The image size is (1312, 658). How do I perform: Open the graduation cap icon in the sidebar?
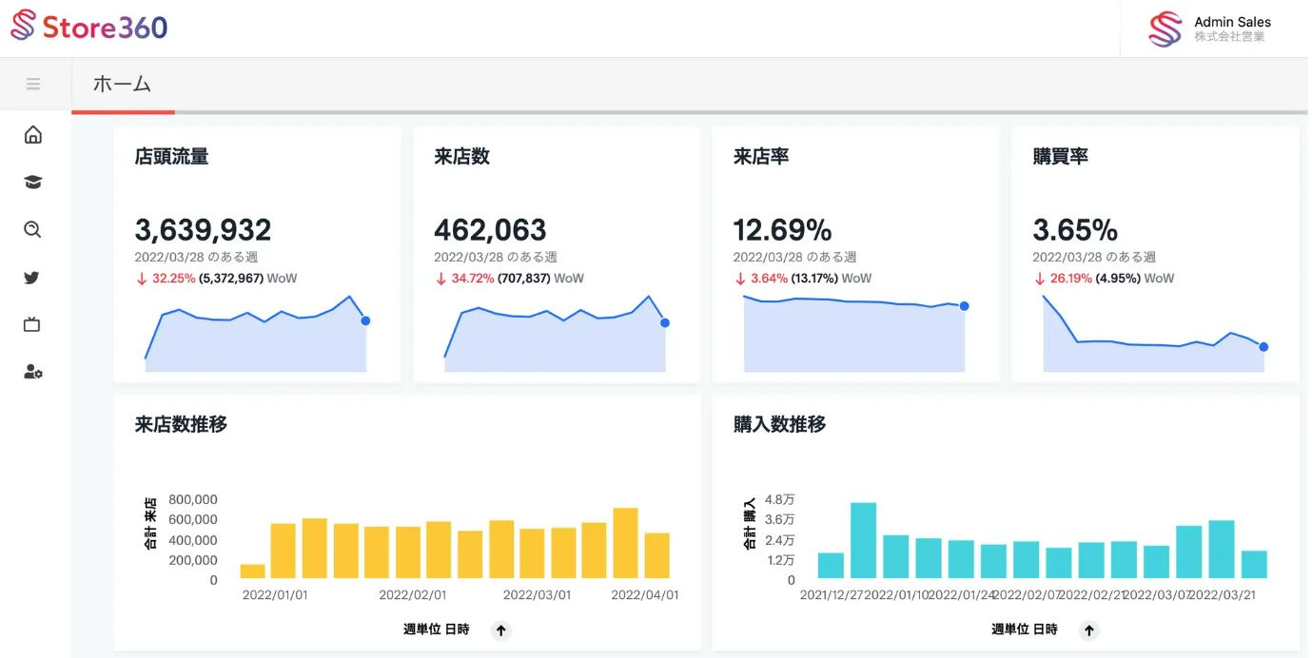point(32,182)
